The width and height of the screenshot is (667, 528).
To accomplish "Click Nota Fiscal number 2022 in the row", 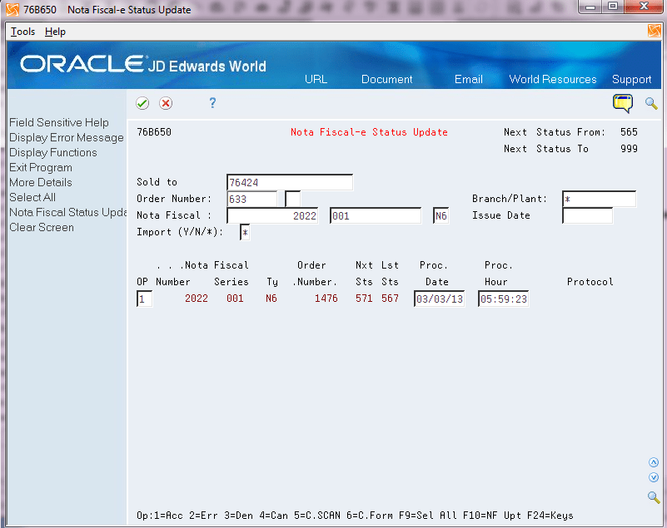I will pos(197,299).
